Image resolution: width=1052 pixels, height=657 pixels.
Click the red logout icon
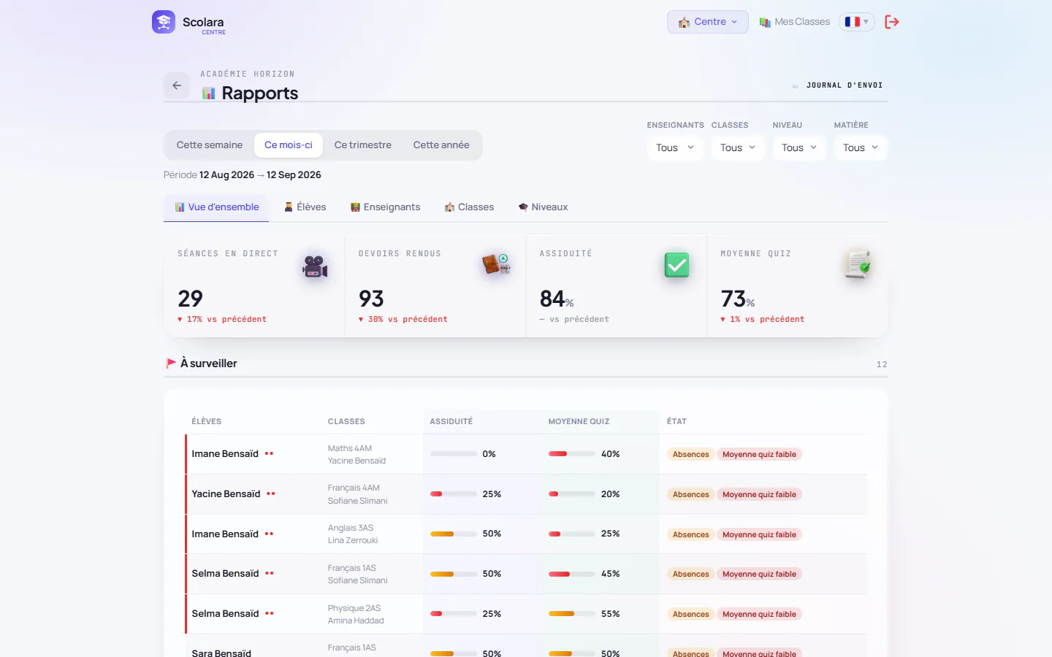(891, 22)
